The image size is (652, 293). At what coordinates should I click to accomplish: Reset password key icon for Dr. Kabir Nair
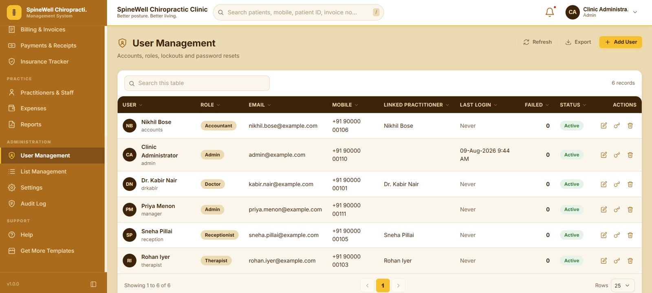(x=617, y=184)
